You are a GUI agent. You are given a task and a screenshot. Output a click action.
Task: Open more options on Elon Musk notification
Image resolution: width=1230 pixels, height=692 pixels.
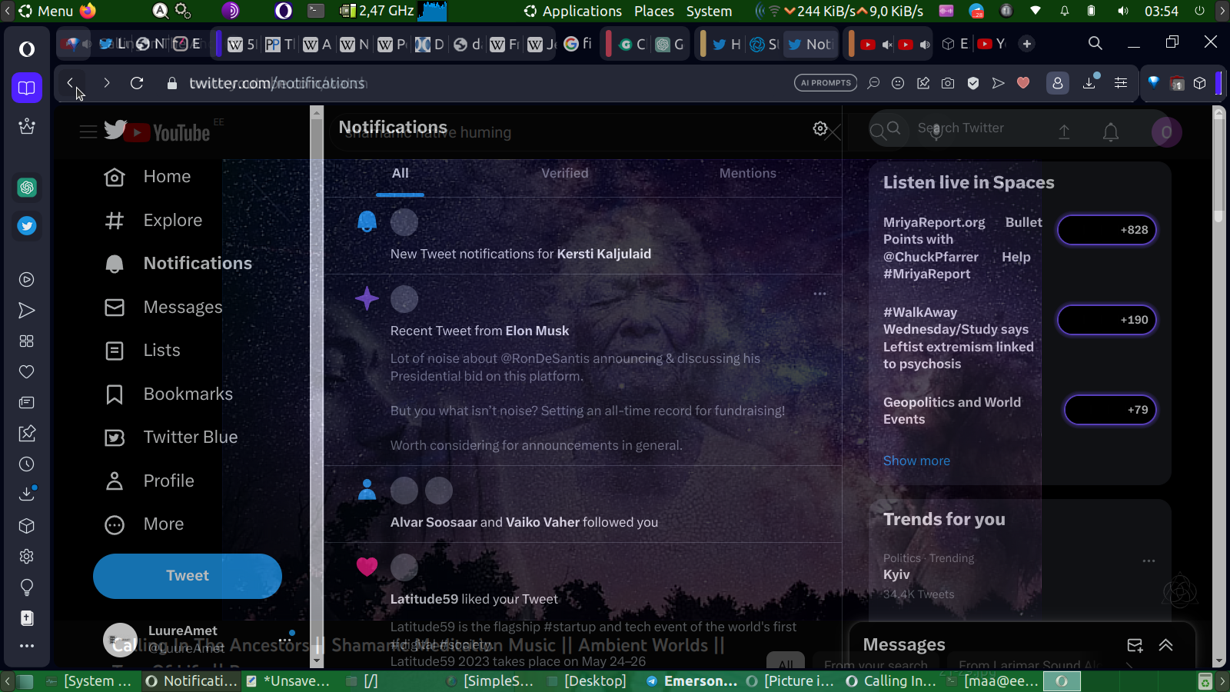[x=819, y=294]
